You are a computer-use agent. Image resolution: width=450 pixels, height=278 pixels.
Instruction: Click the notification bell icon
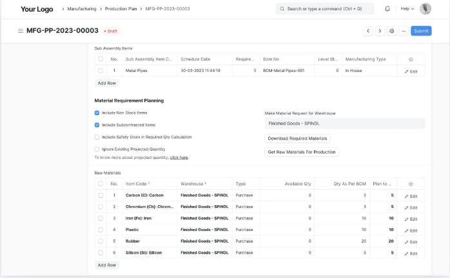[x=387, y=9]
